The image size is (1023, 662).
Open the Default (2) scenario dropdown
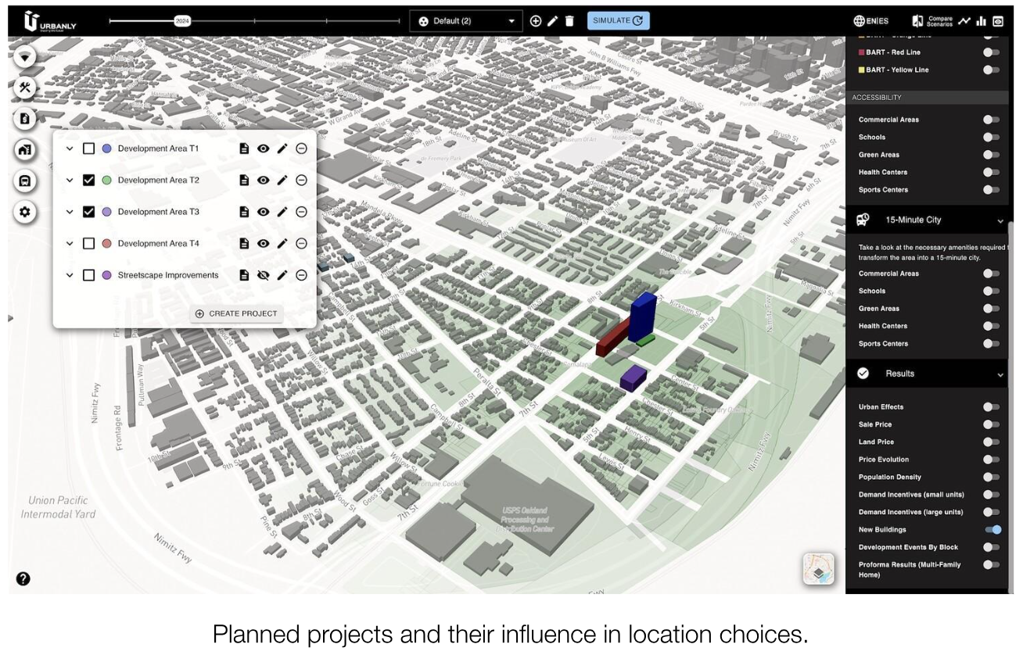466,20
